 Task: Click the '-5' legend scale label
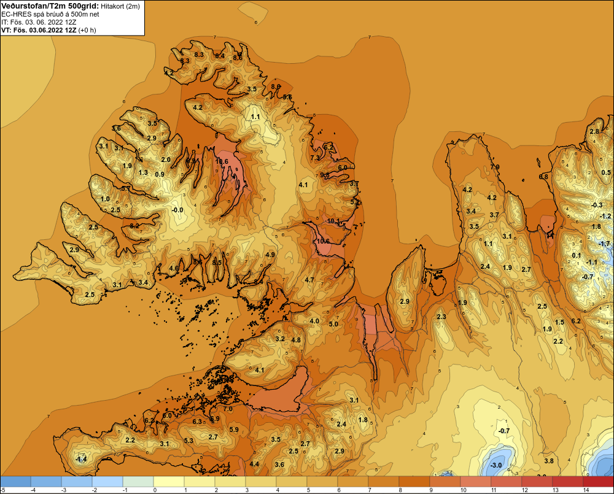click(2, 490)
